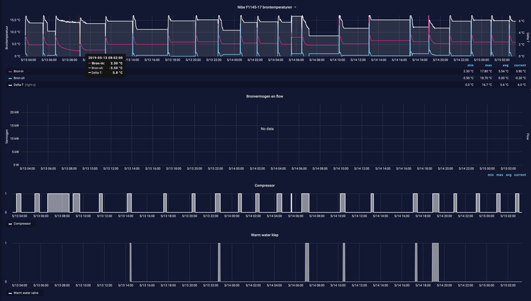The image size is (531, 301).
Task: Toggle the Bron-uit series in legend
Action: 19,78
